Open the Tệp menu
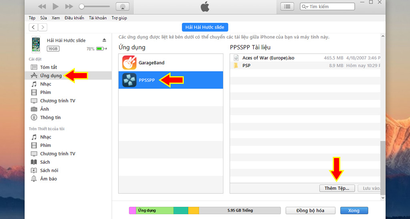Image resolution: width=410 pixels, height=219 pixels. [32, 18]
